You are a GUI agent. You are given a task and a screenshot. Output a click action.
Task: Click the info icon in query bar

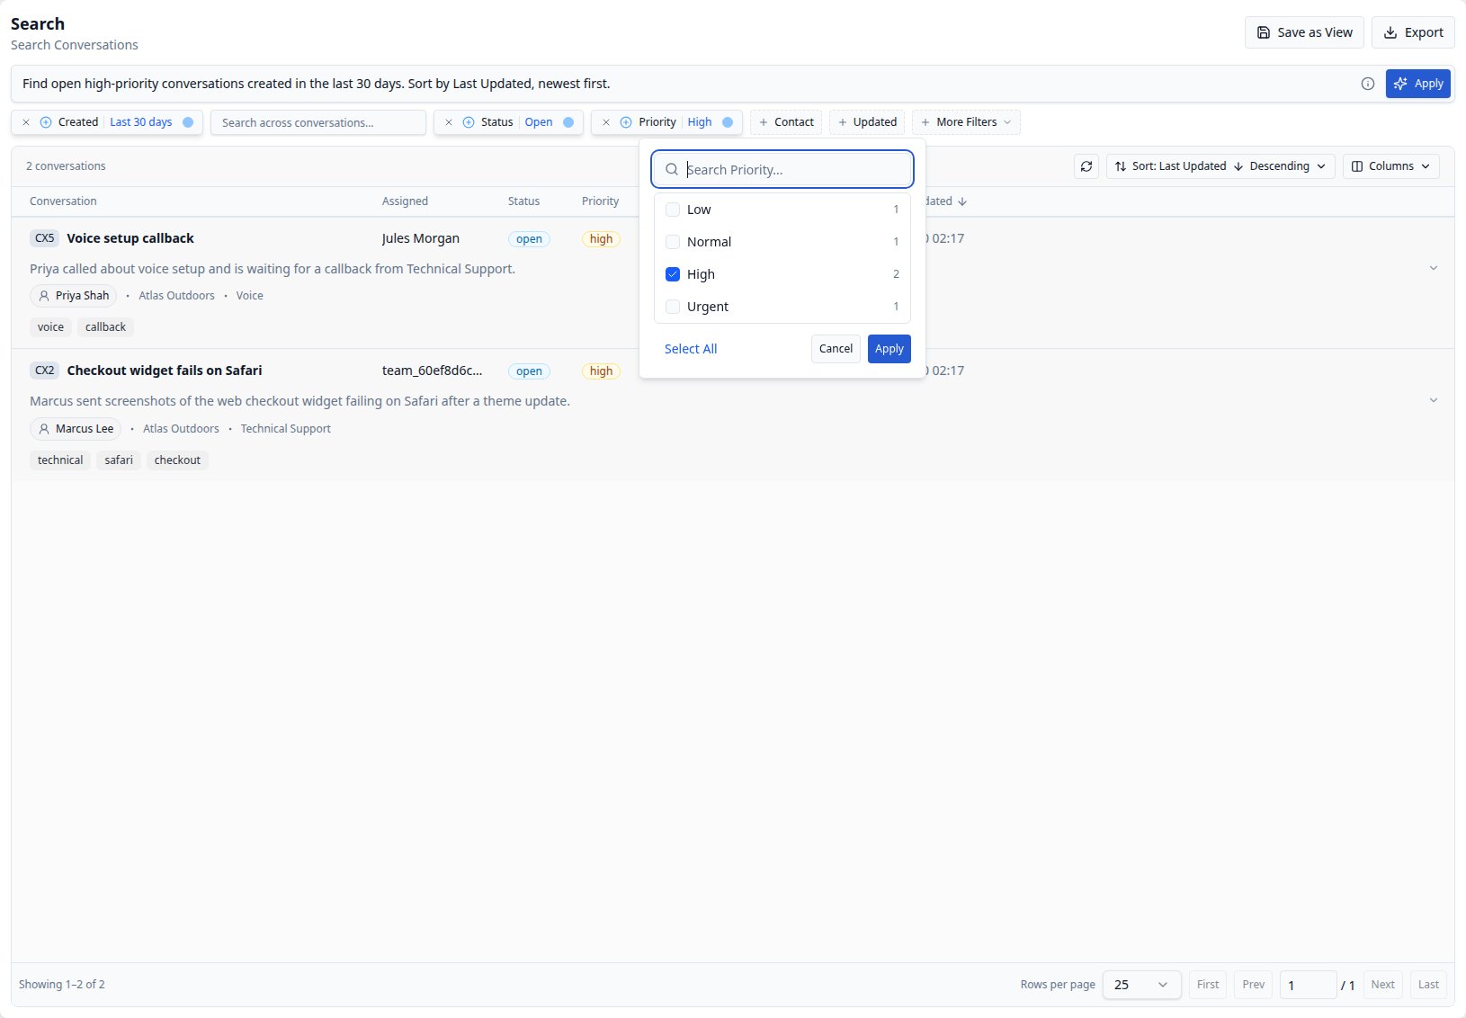(1368, 84)
